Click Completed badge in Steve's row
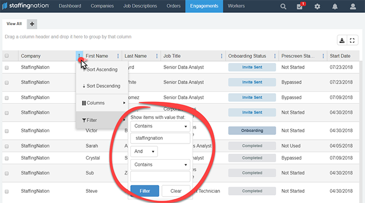The width and height of the screenshot is (365, 203). (252, 191)
